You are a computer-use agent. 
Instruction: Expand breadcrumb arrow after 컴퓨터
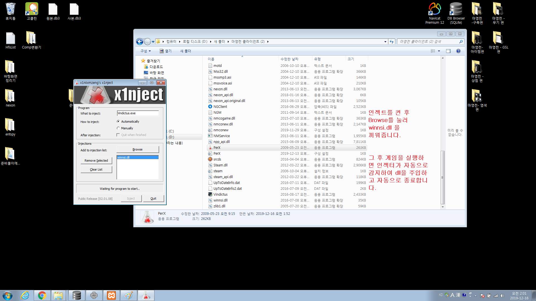tap(180, 42)
